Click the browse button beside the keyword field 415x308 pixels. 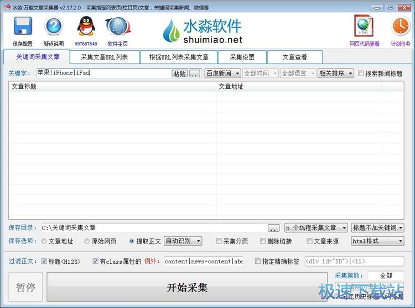[x=195, y=73]
